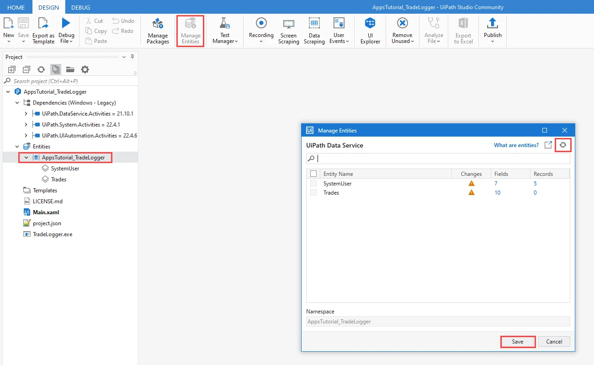Refresh entities in Manage Entities dialog
This screenshot has width=594, height=365.
click(563, 145)
